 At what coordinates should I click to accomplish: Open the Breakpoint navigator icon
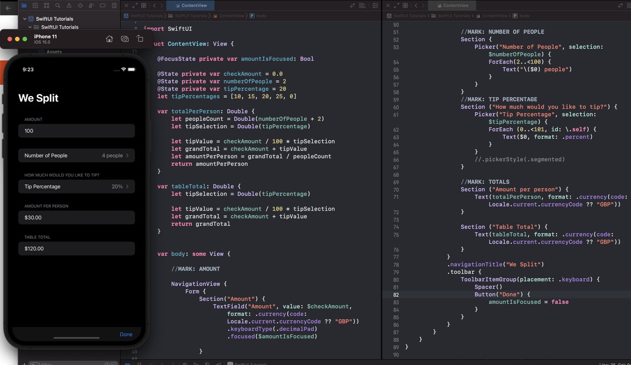(x=103, y=5)
